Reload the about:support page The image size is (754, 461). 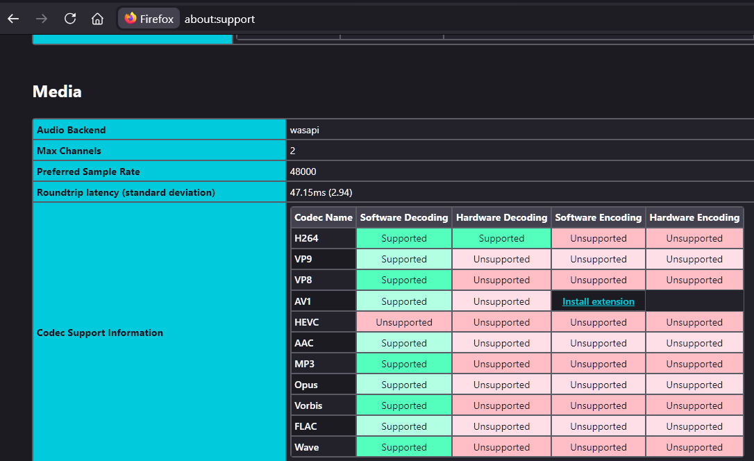(x=70, y=19)
